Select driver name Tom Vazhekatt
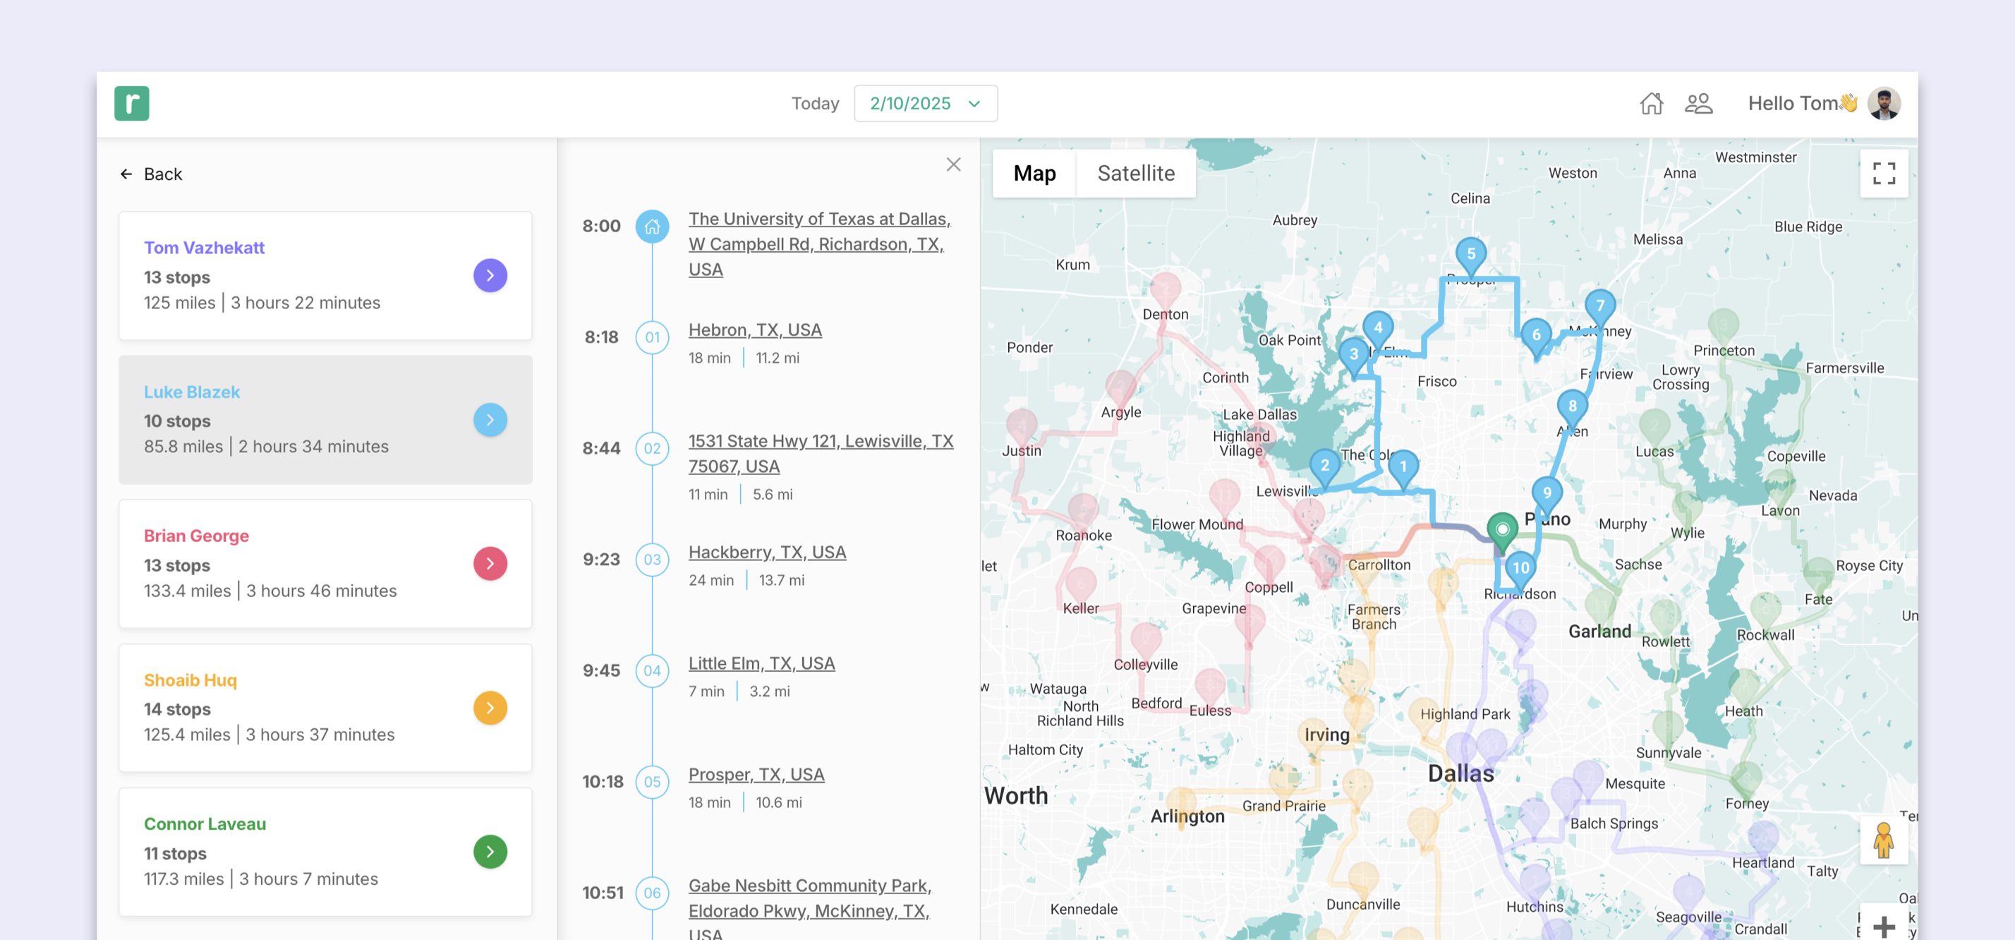 coord(204,247)
